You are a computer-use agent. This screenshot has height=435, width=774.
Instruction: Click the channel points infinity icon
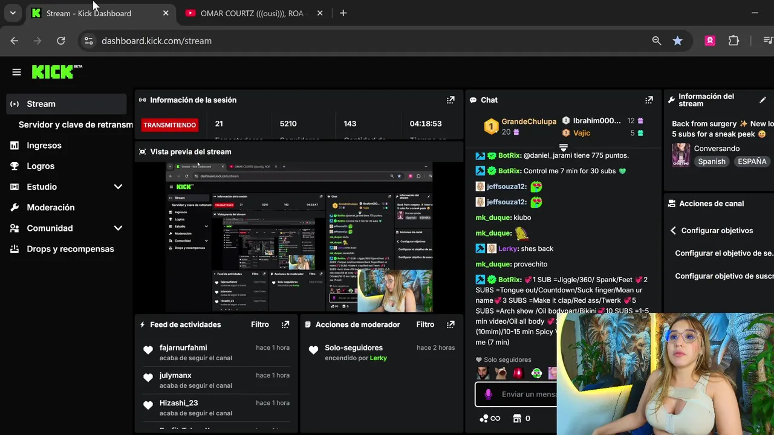(x=490, y=418)
